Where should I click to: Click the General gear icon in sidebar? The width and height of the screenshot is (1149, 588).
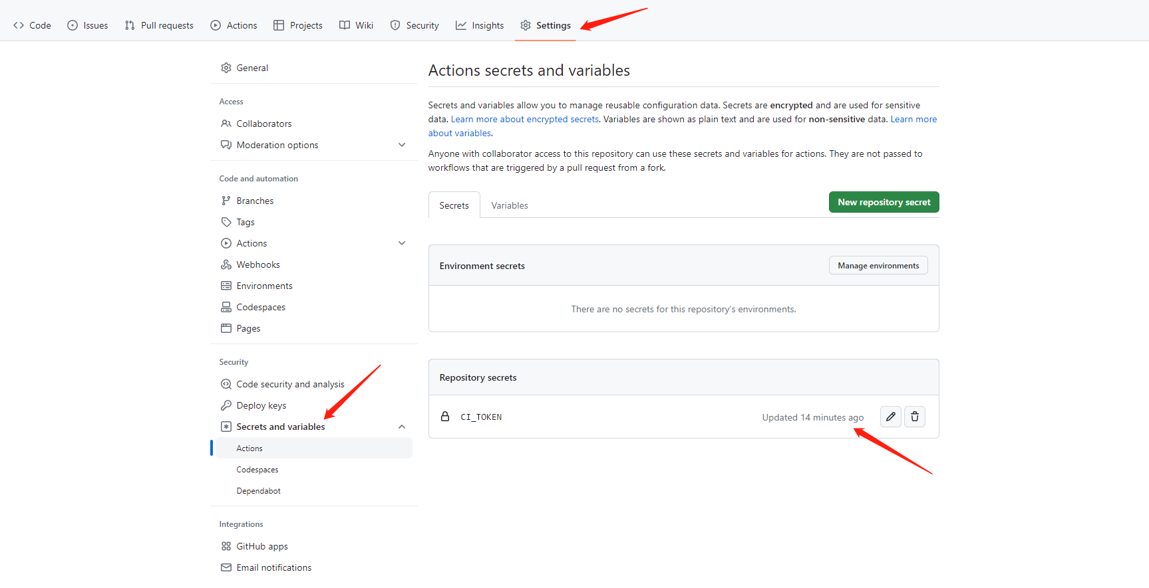click(226, 68)
